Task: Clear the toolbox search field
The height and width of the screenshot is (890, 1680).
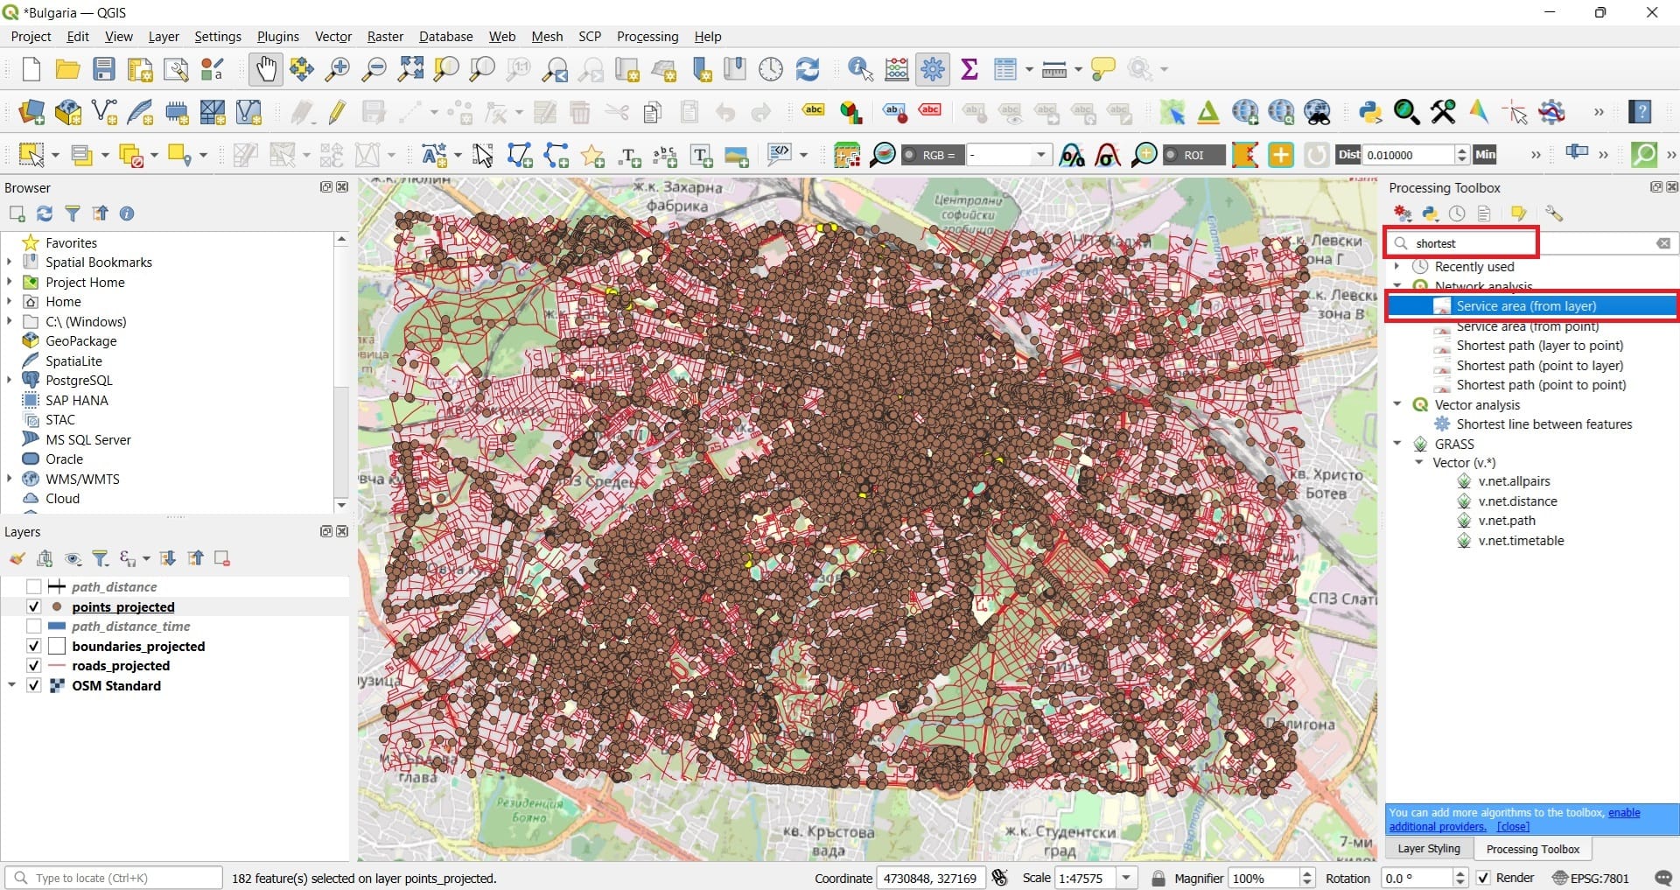Action: point(1663,243)
